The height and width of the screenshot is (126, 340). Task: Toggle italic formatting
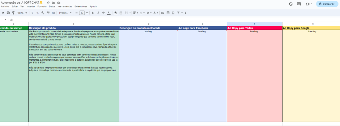coord(98,13)
